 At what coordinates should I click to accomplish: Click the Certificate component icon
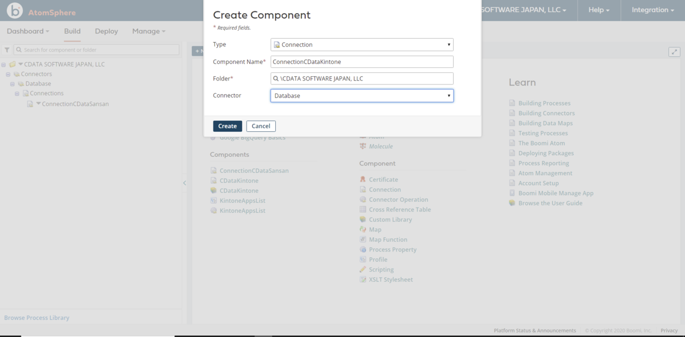[x=363, y=180]
